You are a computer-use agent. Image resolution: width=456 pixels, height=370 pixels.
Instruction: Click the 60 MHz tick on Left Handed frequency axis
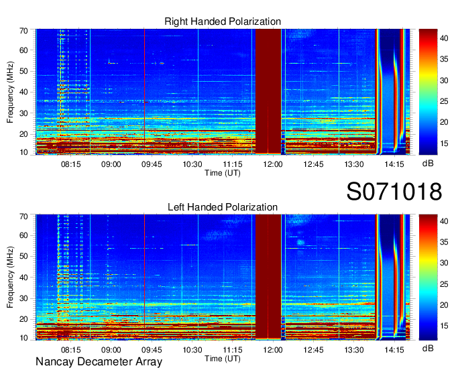(23, 235)
